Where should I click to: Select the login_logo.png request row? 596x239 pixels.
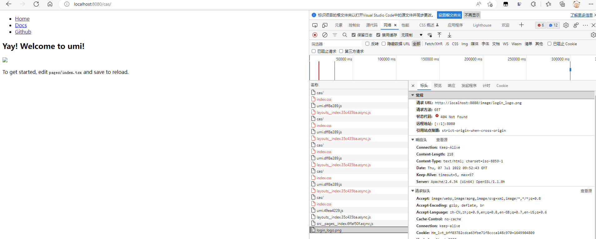tap(359, 230)
